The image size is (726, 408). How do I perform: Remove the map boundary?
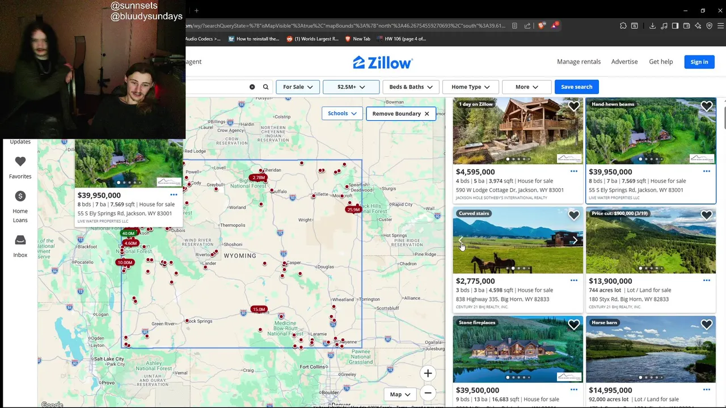(x=401, y=113)
